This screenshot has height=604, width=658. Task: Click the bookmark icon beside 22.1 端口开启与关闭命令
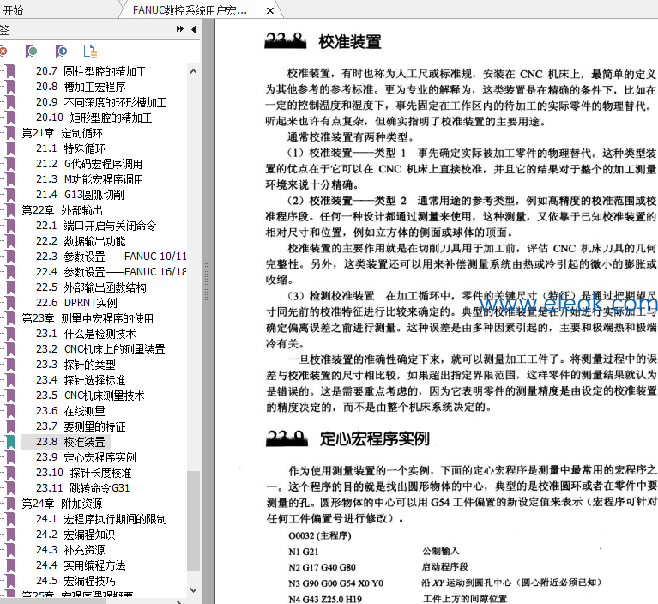(x=10, y=226)
